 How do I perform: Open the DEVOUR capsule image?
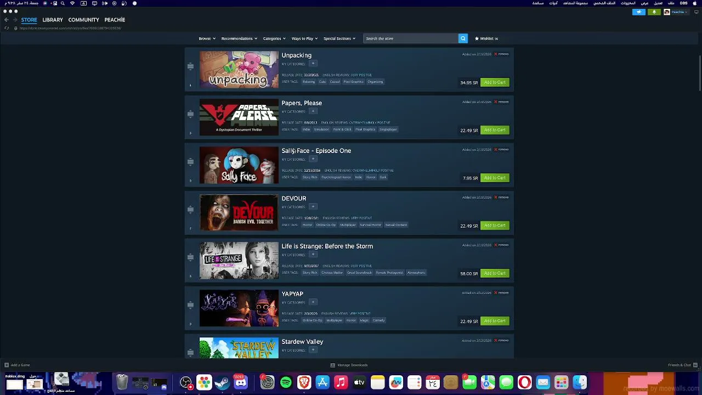(239, 213)
